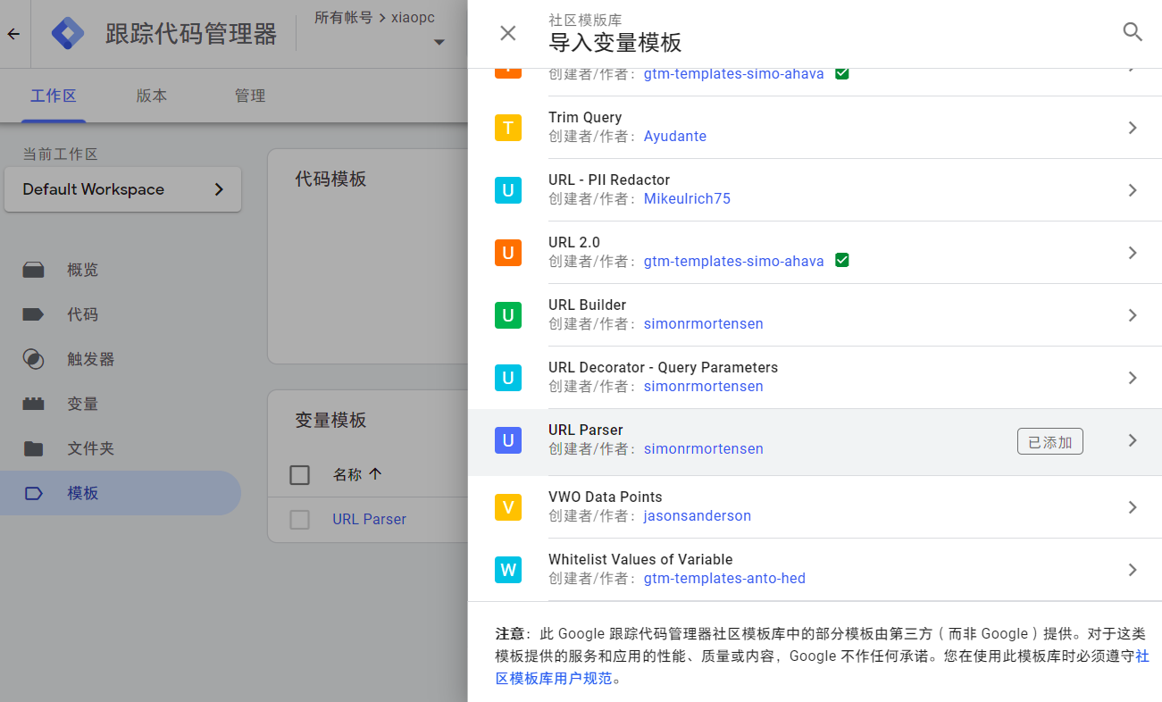
Task: Open author link Ayudante
Action: tap(675, 137)
